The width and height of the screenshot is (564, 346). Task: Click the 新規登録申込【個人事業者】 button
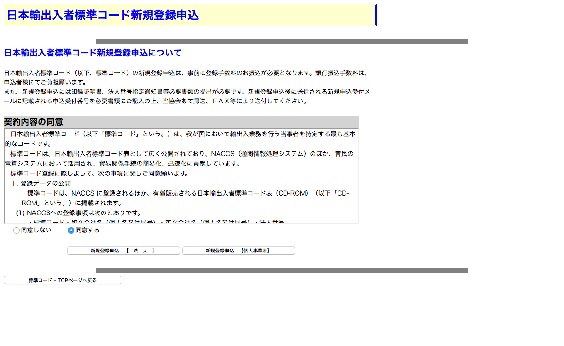coord(238,251)
